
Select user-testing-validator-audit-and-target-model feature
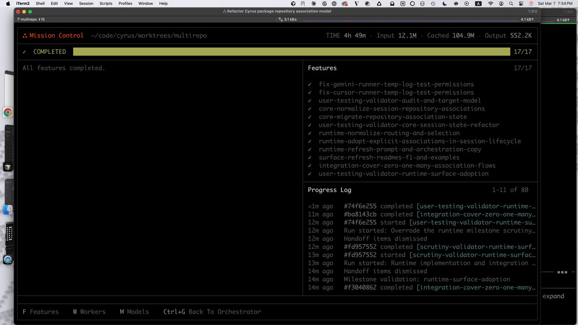coord(400,101)
